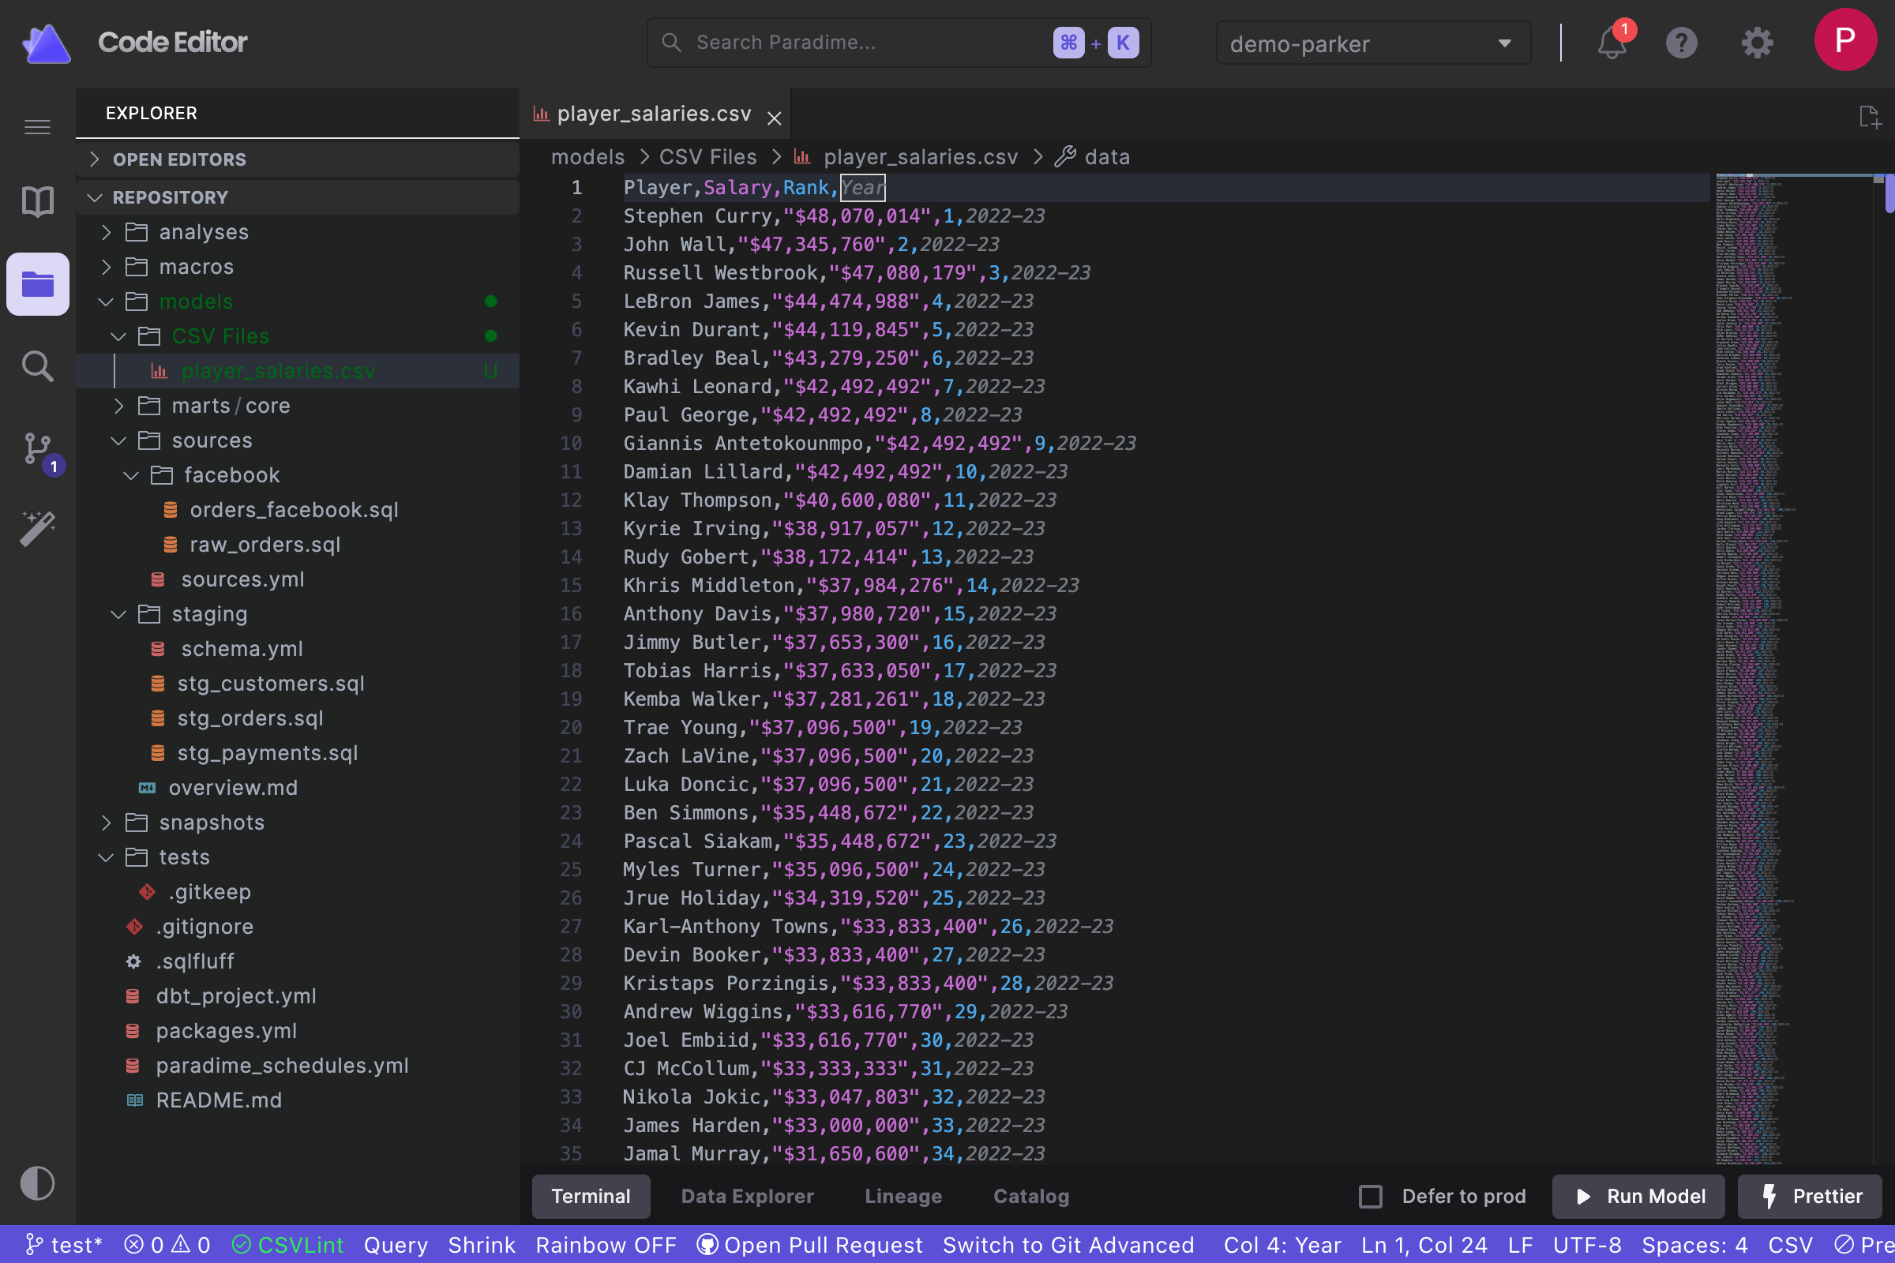
Task: Expand the analyses folder
Action: (x=298, y=232)
